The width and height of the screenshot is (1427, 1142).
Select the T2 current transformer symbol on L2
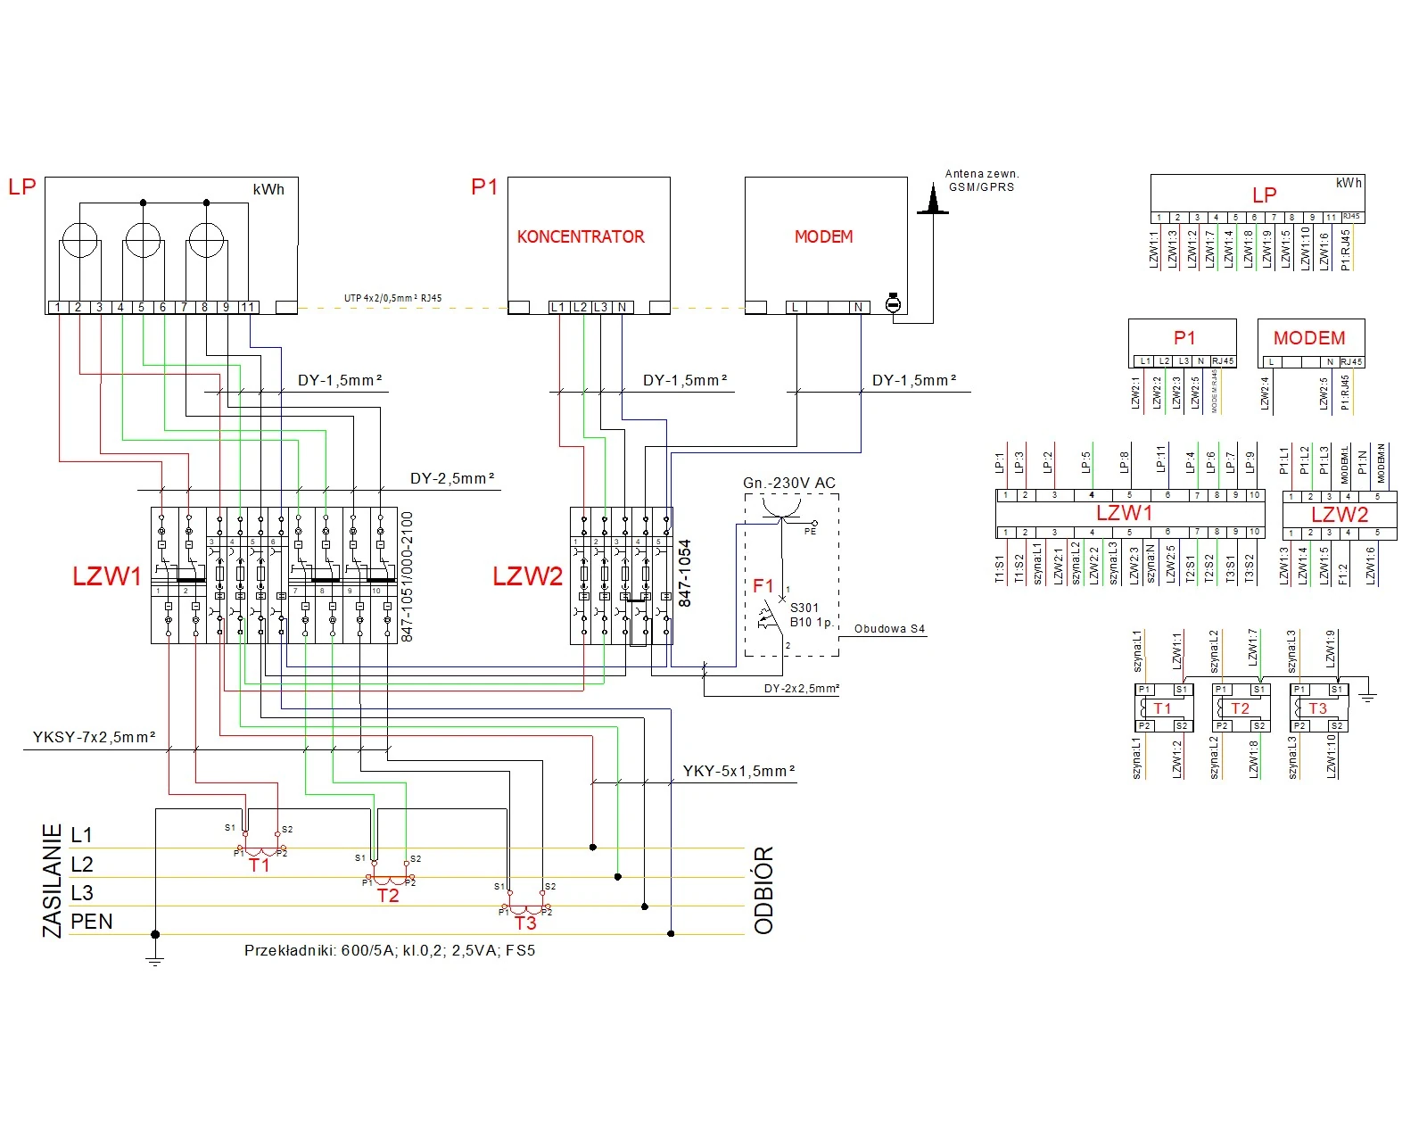388,880
